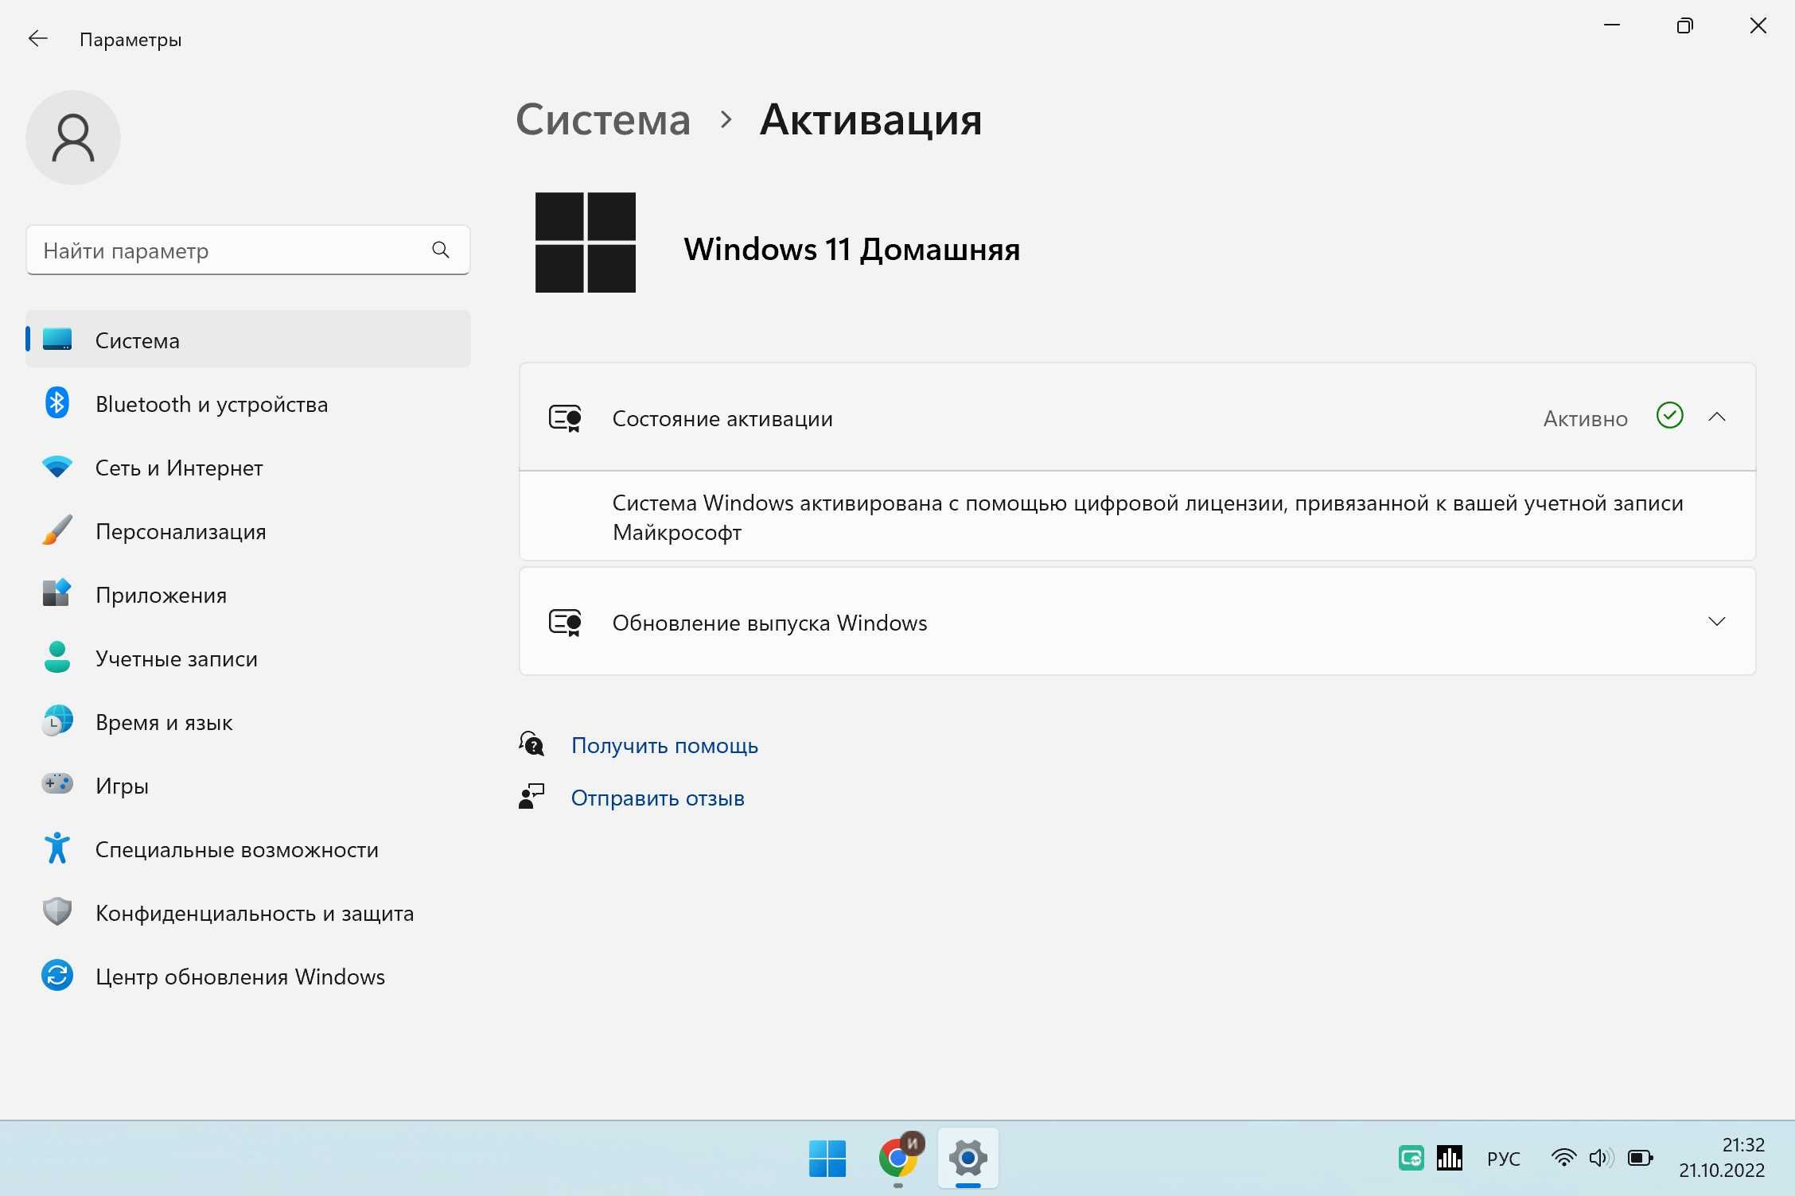This screenshot has width=1795, height=1196.
Task: Open Учетные записи settings
Action: click(x=247, y=658)
